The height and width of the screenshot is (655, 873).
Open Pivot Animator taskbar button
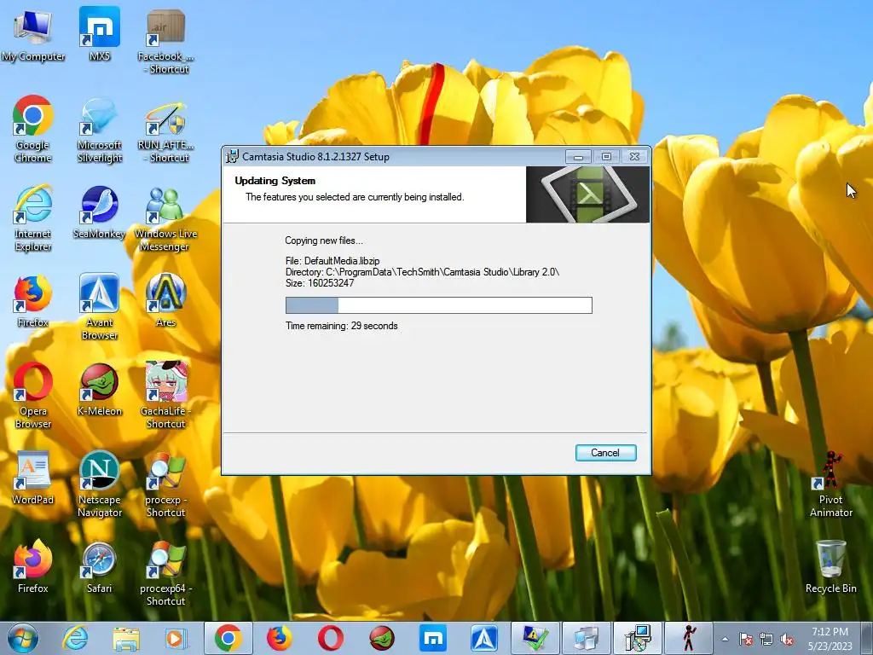click(x=689, y=638)
